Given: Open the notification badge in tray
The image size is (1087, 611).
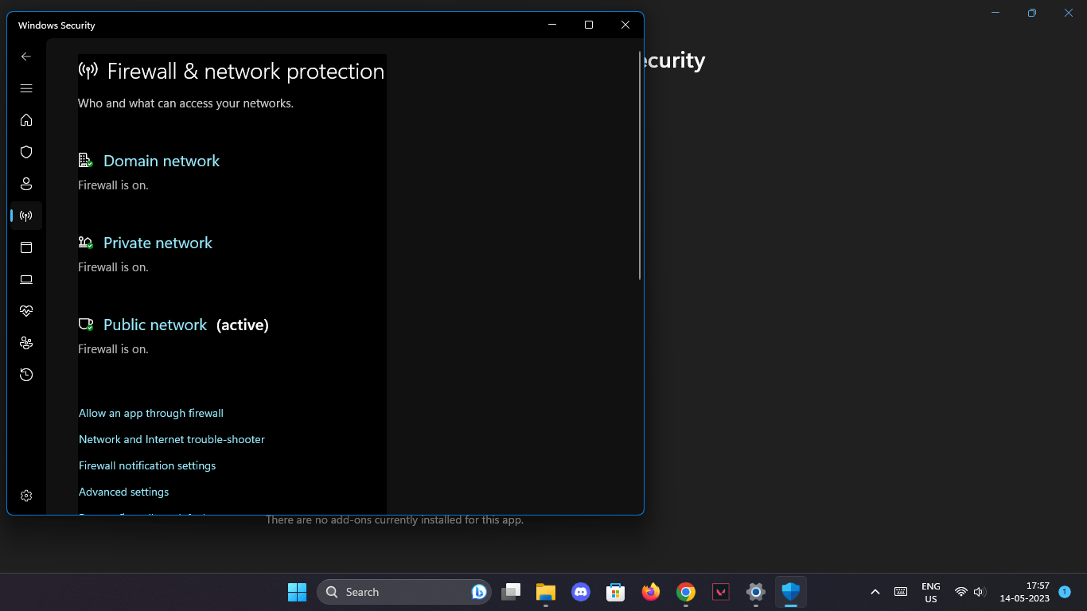Looking at the screenshot, I should (1065, 592).
